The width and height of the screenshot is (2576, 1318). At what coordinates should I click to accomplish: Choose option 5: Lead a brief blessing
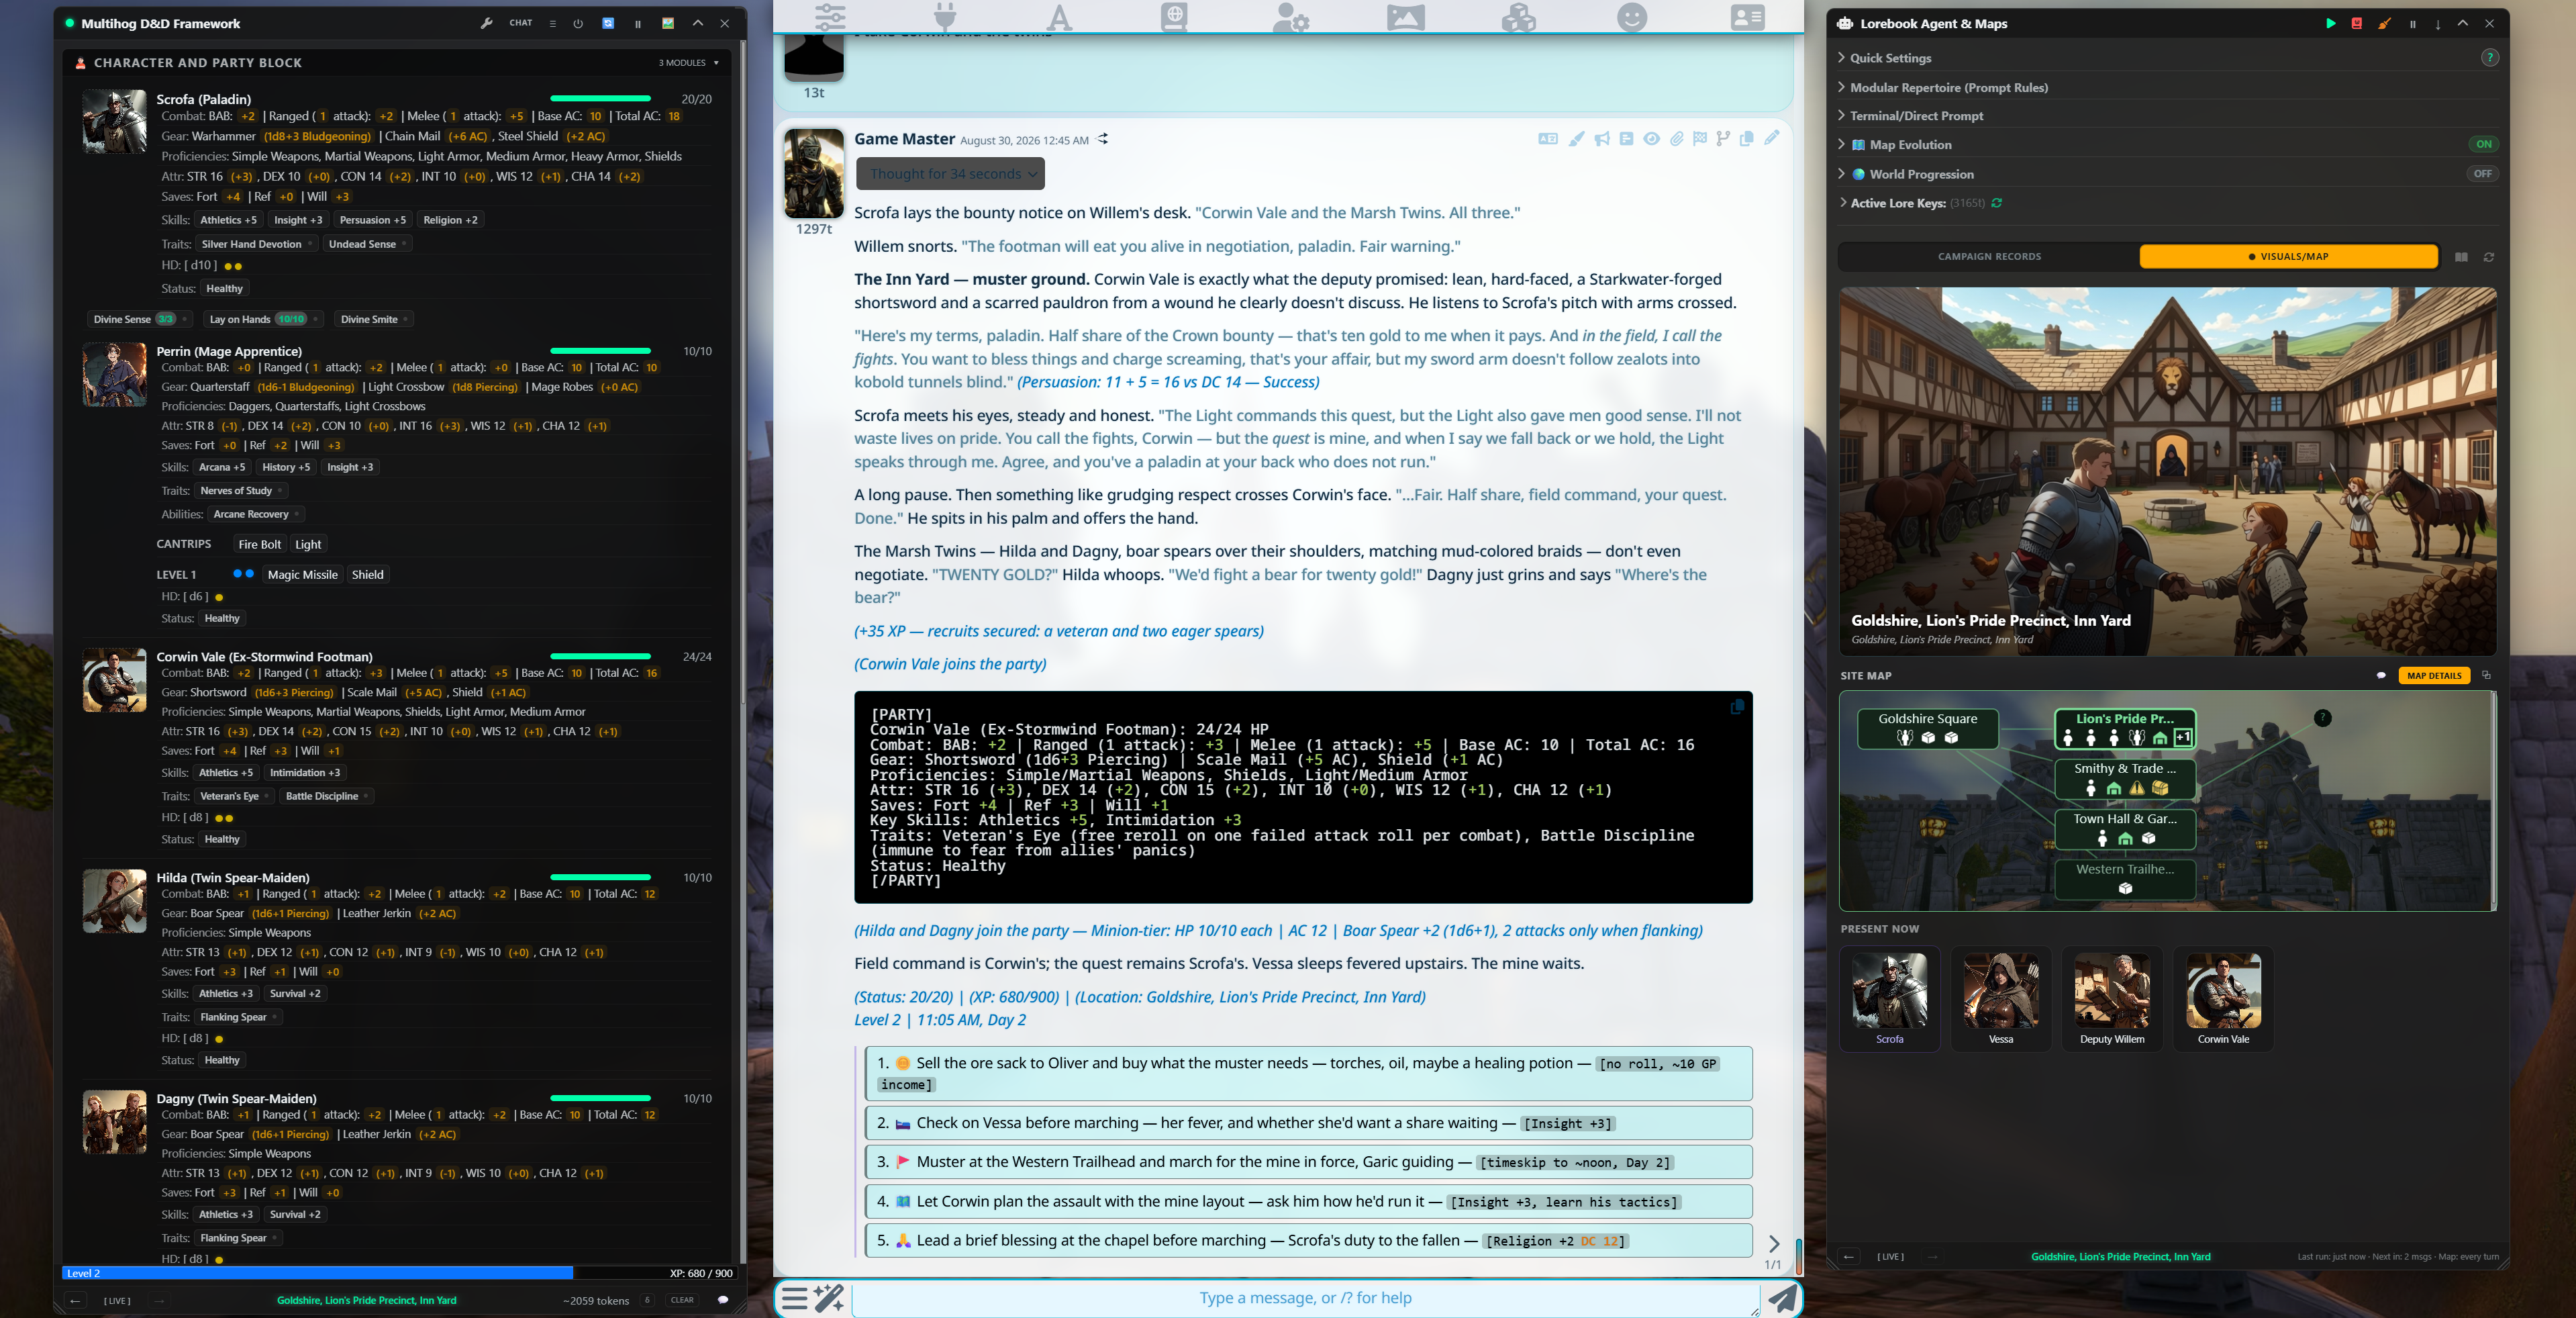click(x=1308, y=1240)
